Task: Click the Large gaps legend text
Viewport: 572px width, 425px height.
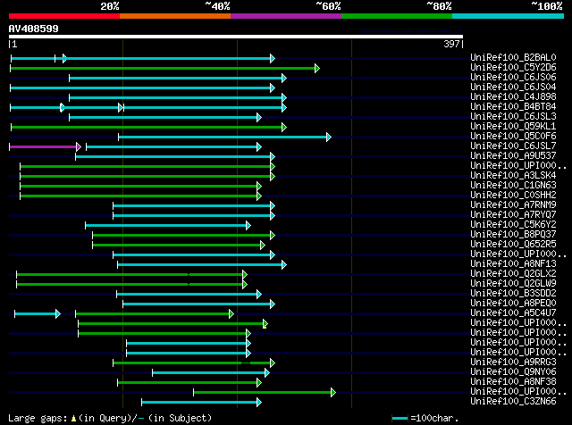Action: point(110,418)
